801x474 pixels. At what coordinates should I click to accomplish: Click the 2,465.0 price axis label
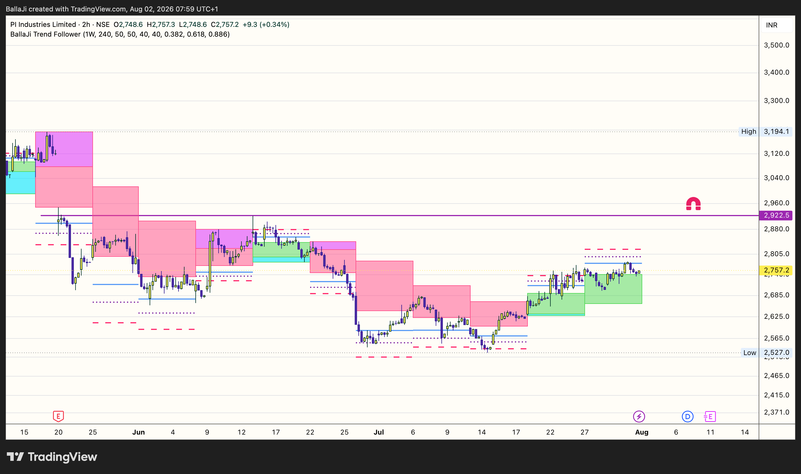(x=776, y=376)
